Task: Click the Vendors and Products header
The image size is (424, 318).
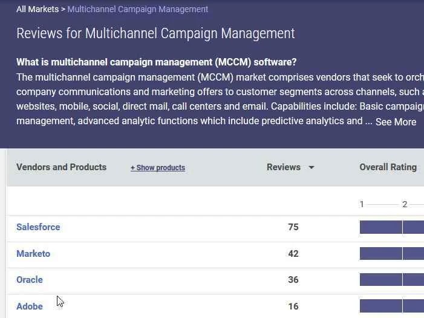Action: pyautogui.click(x=61, y=167)
